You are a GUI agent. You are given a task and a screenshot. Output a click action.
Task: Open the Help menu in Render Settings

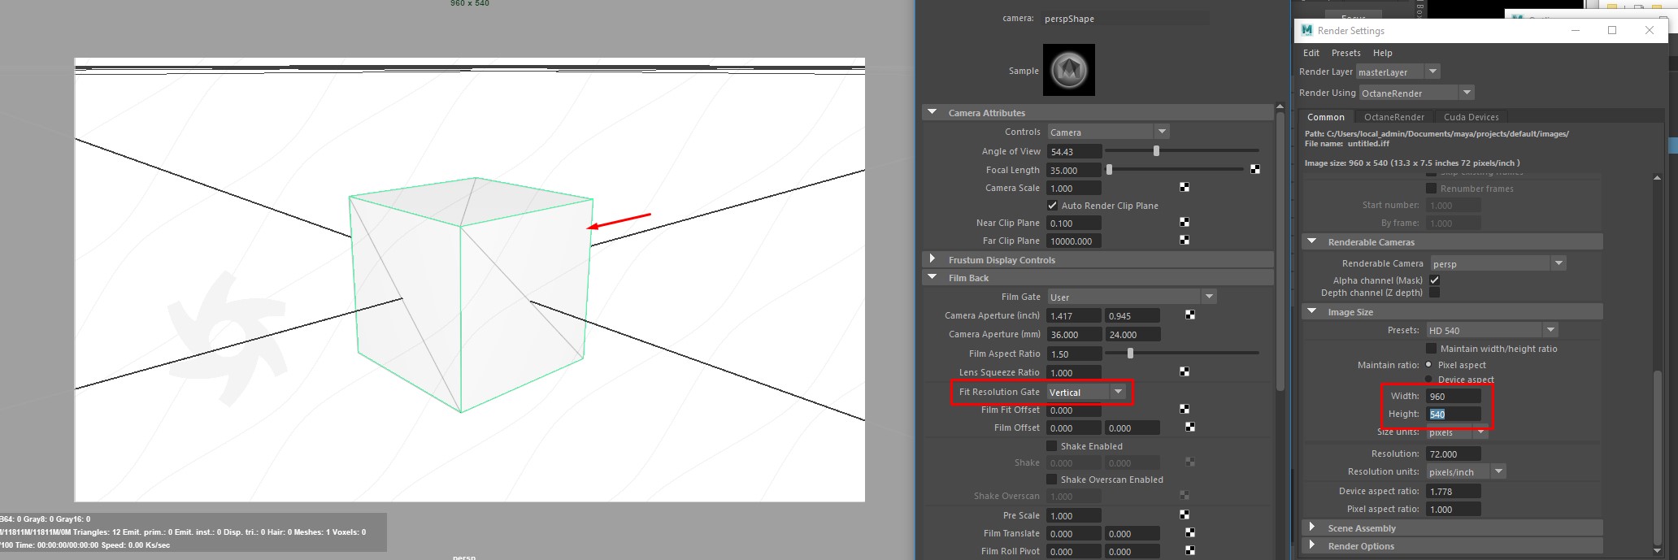click(1383, 53)
